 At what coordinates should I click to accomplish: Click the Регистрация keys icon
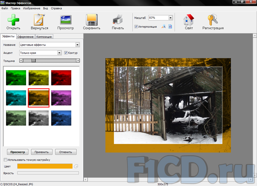coord(213,20)
